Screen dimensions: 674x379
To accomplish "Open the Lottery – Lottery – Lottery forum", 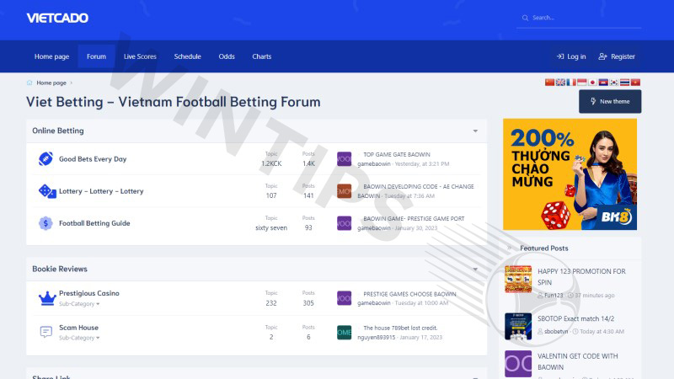I will [x=101, y=191].
